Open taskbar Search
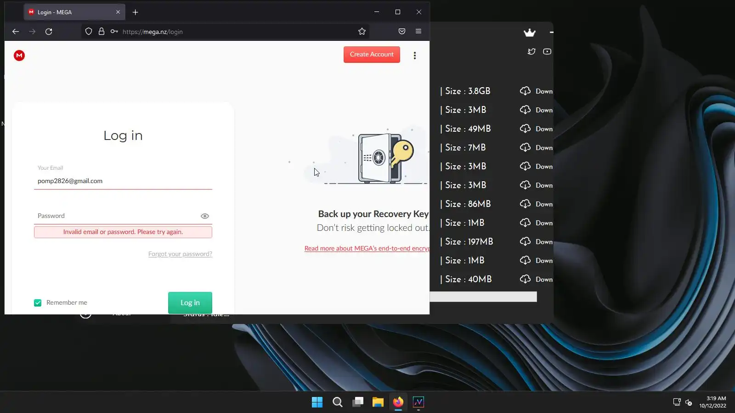Viewport: 735px width, 413px height. pos(338,402)
